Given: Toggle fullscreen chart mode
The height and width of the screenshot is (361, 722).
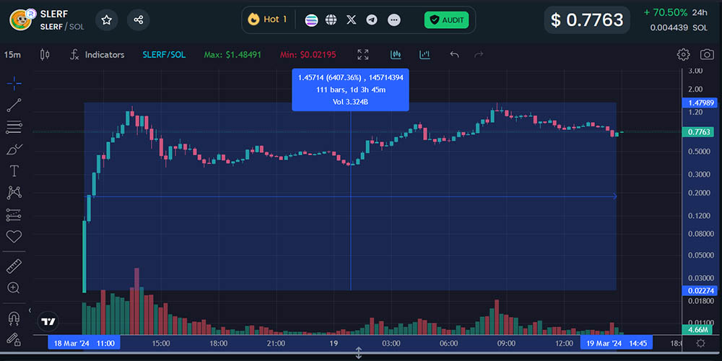Looking at the screenshot, I should click(363, 55).
